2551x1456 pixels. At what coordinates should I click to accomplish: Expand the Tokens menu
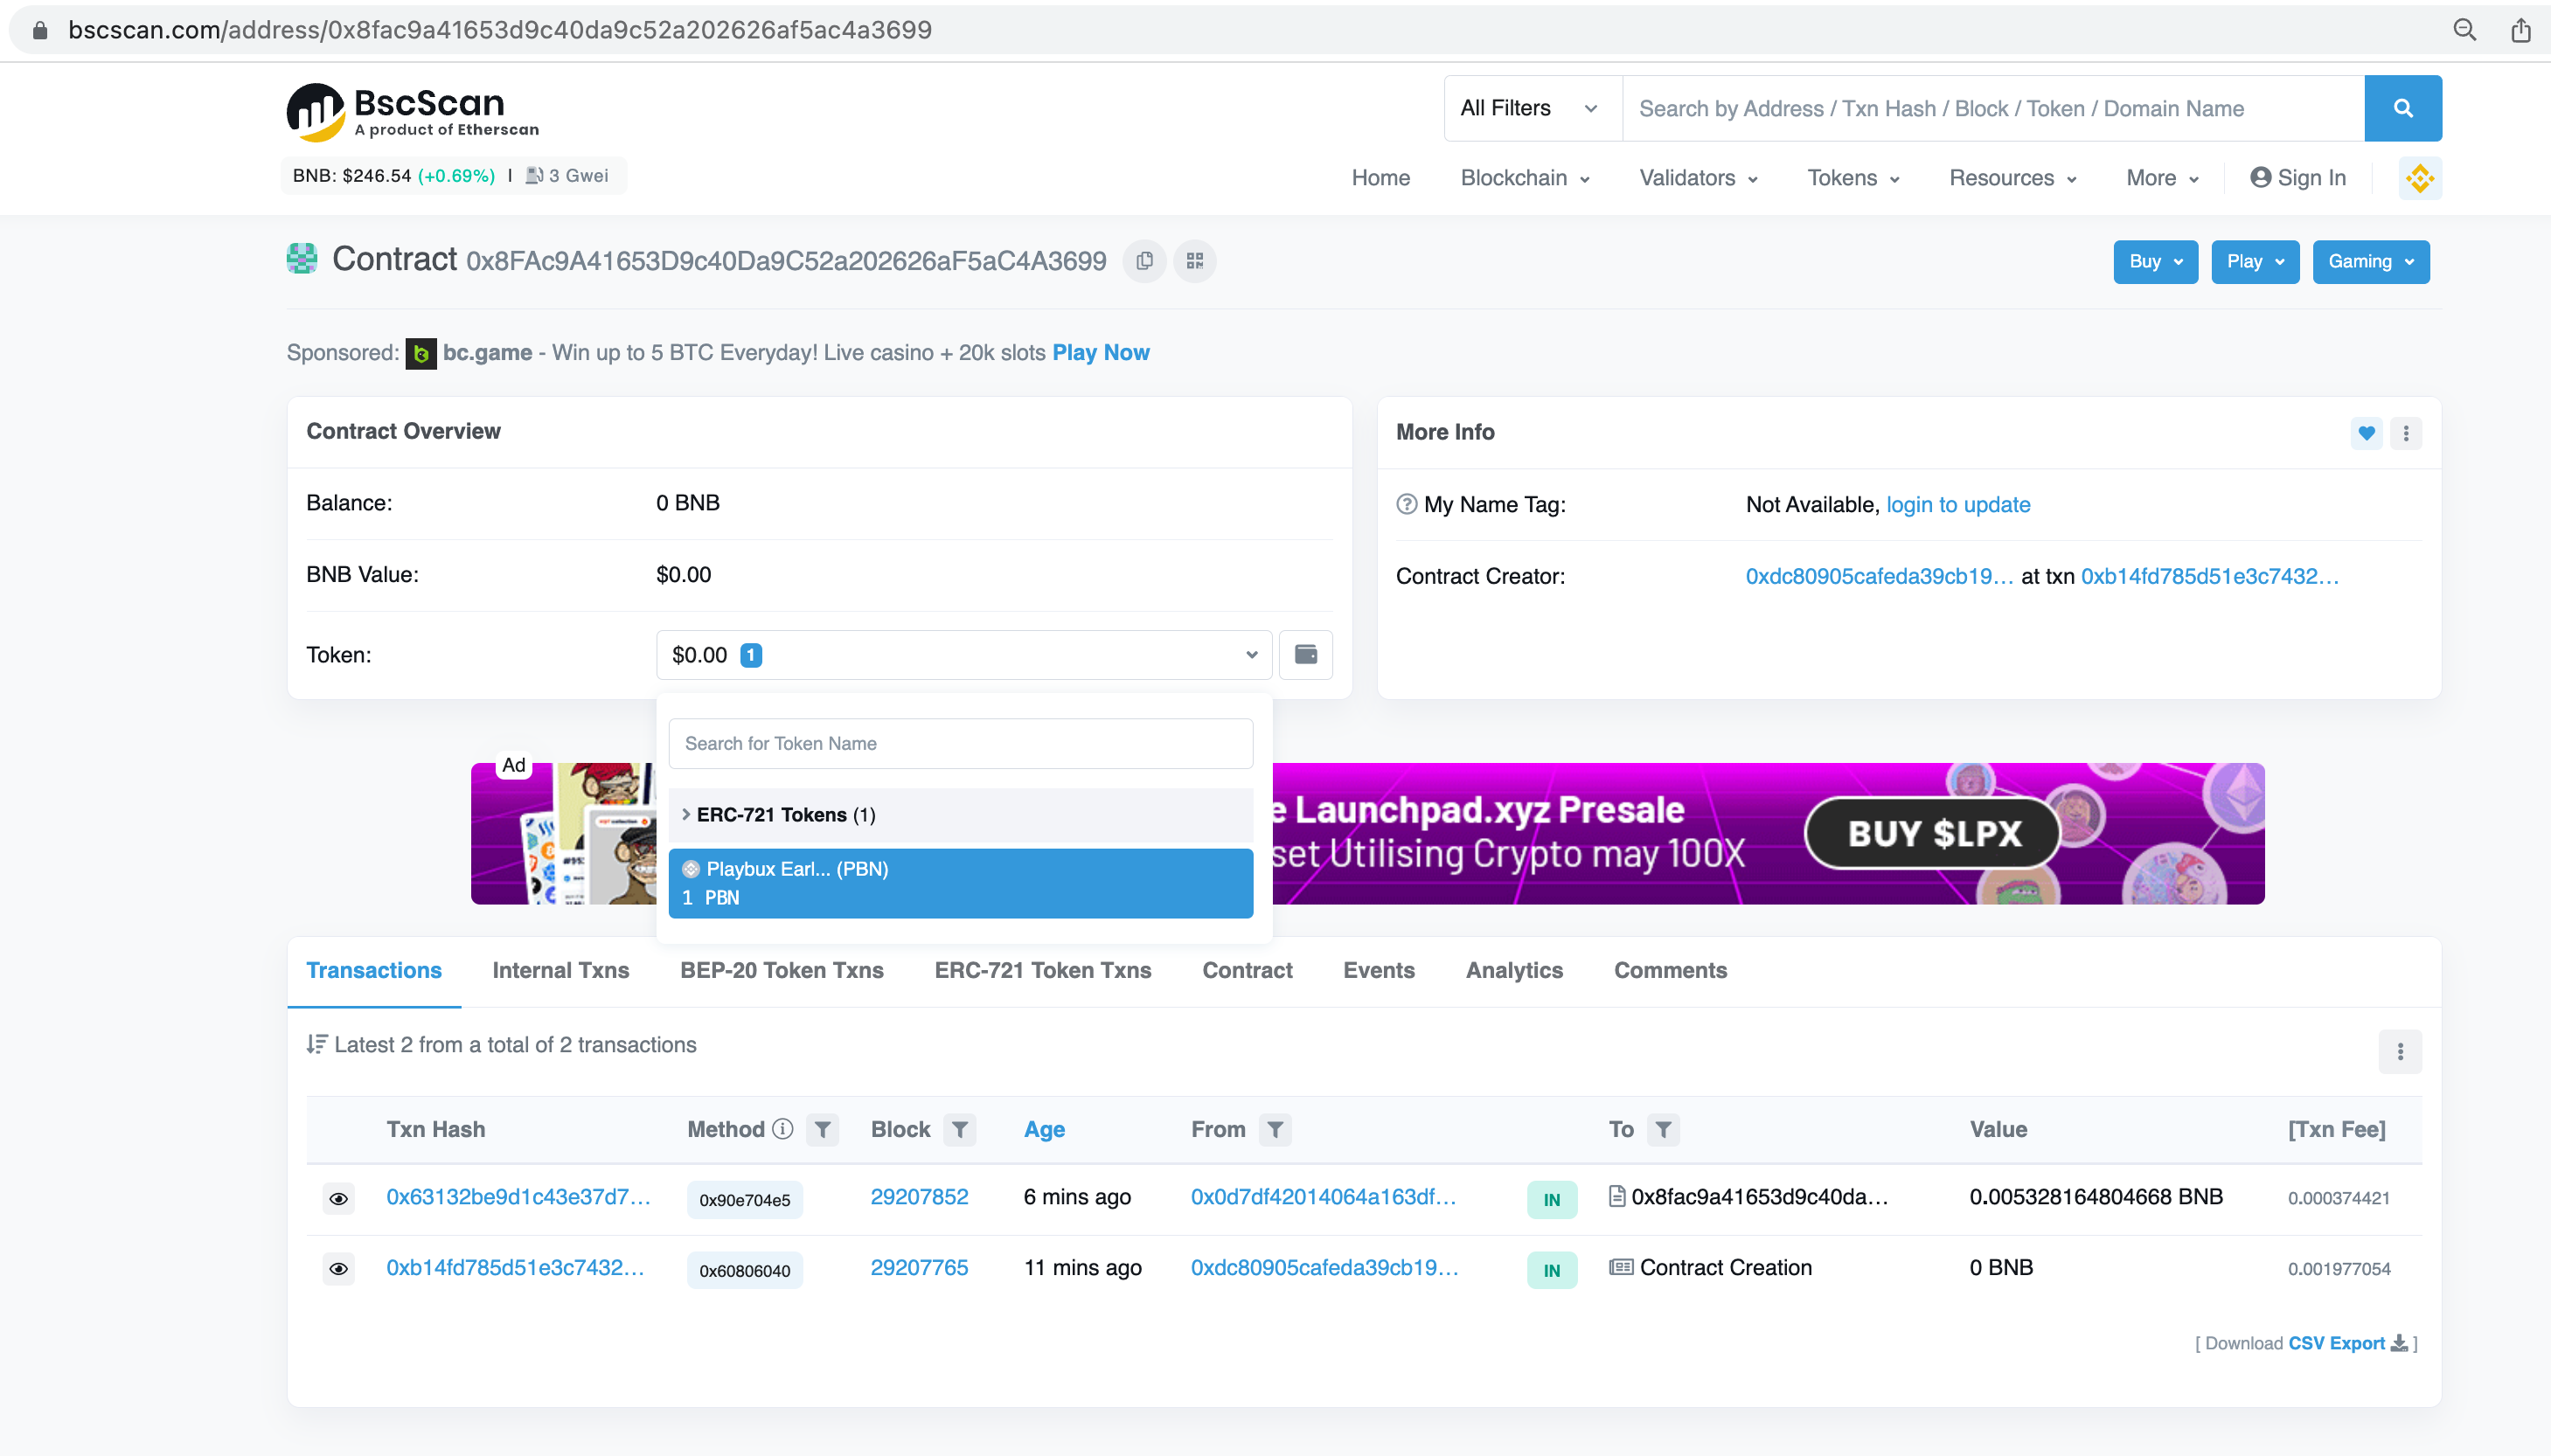(1853, 178)
